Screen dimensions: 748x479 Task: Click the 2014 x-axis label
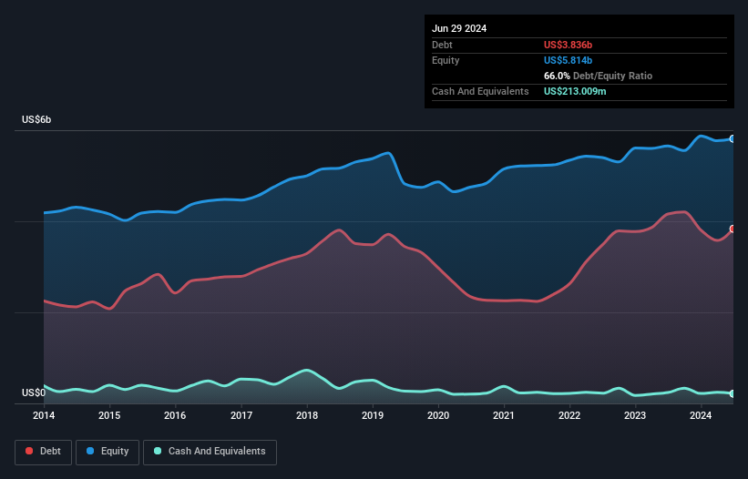44,415
